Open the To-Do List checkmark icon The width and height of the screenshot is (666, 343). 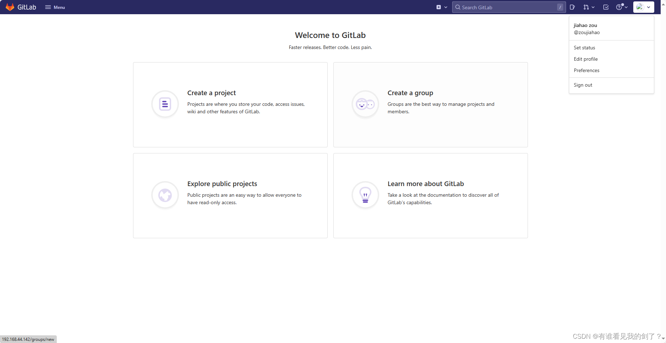click(606, 7)
